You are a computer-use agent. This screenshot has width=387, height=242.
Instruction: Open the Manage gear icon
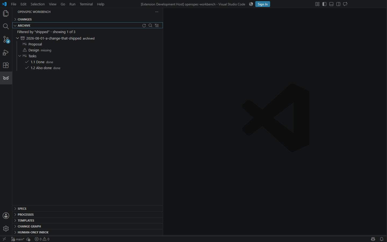tap(6, 229)
